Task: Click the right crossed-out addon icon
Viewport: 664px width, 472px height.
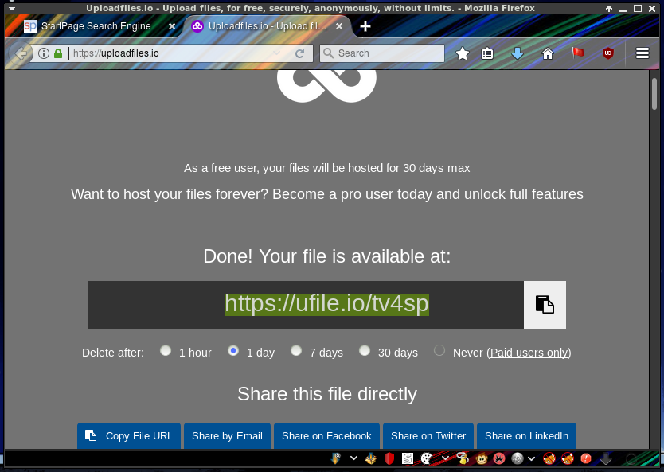Action: (x=568, y=458)
